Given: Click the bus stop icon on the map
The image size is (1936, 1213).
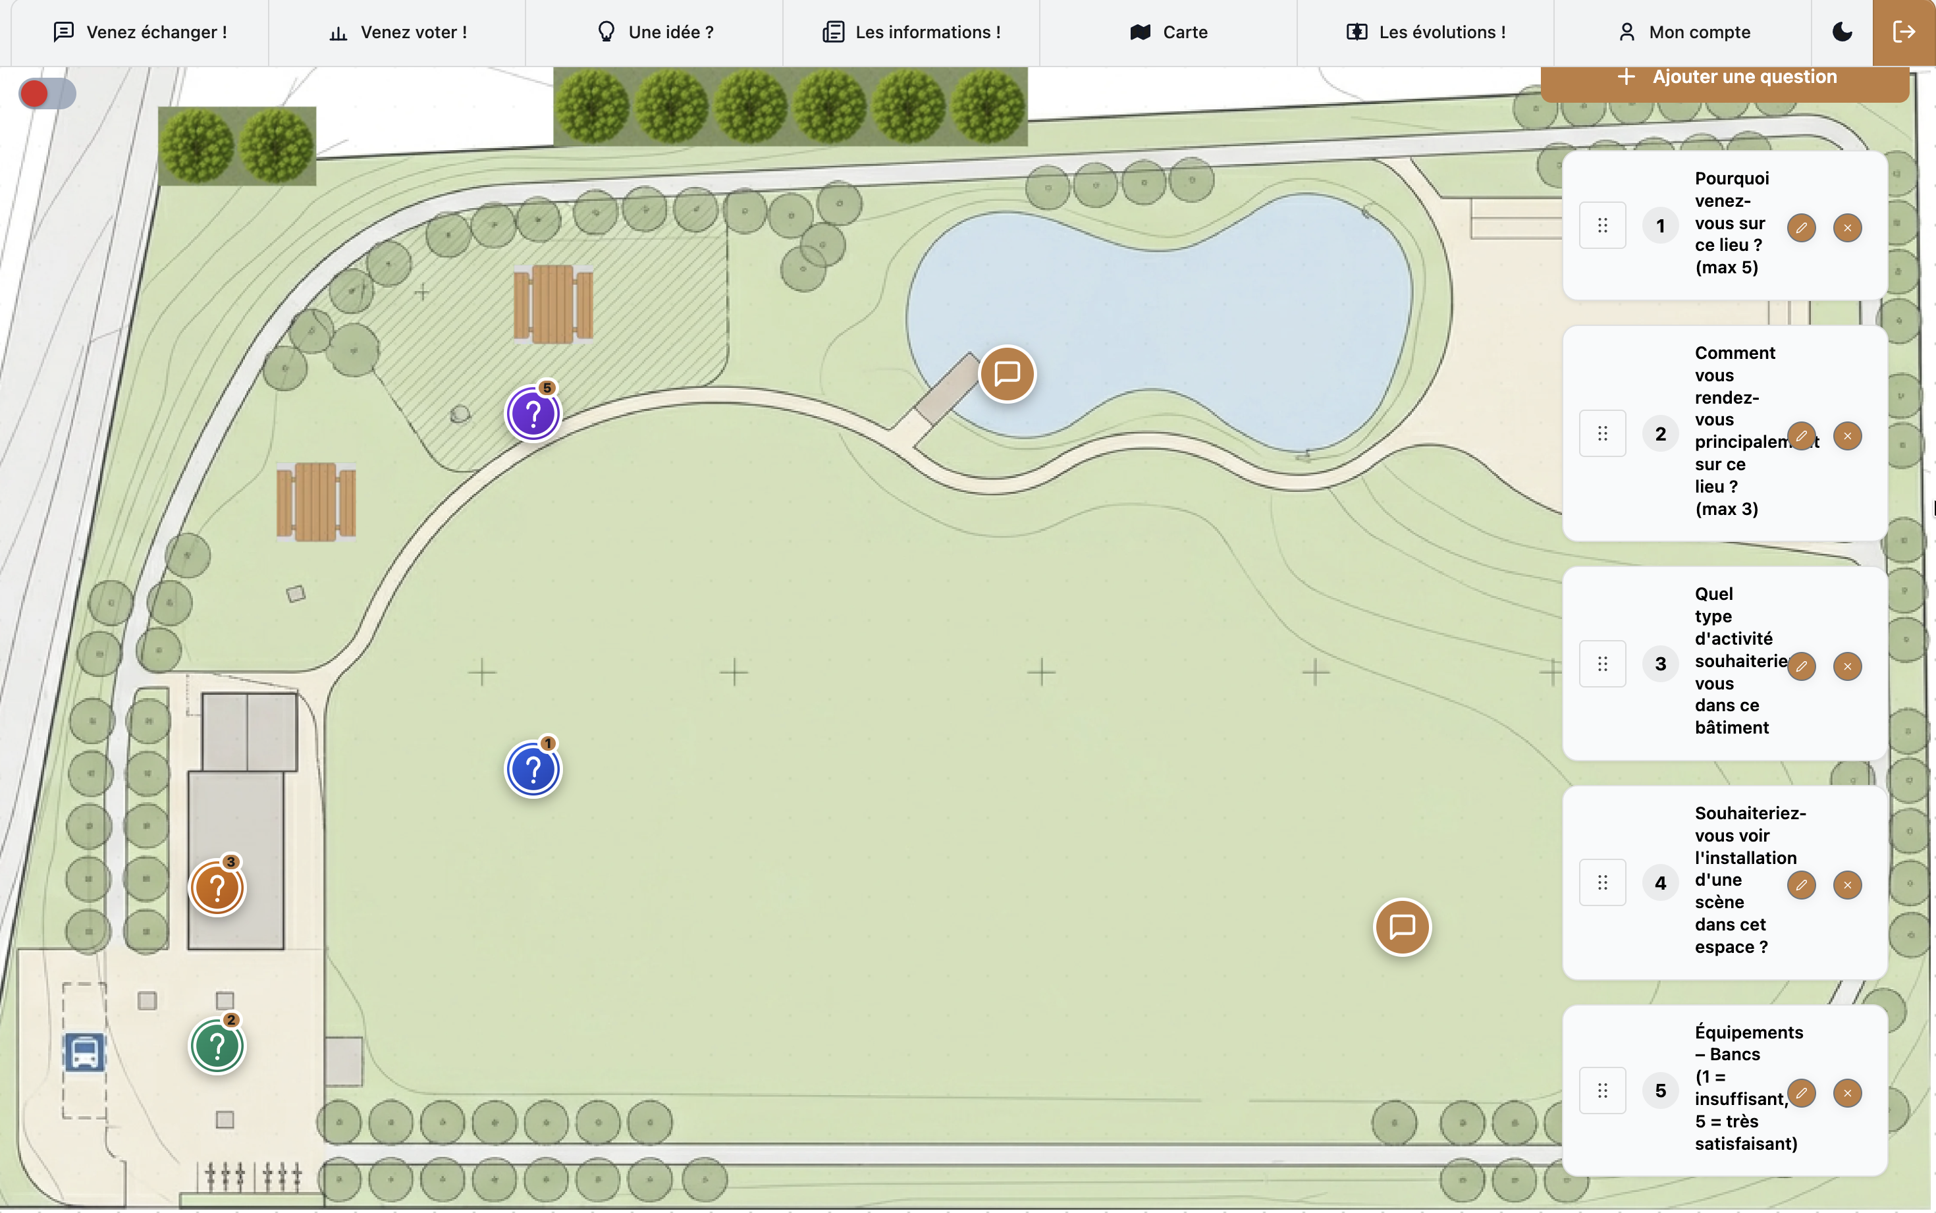Looking at the screenshot, I should click(x=85, y=1052).
